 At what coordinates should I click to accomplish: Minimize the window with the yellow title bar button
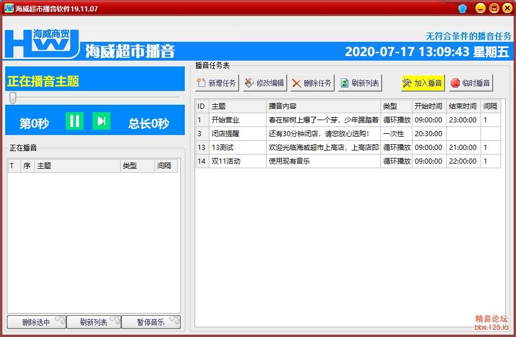(x=481, y=8)
